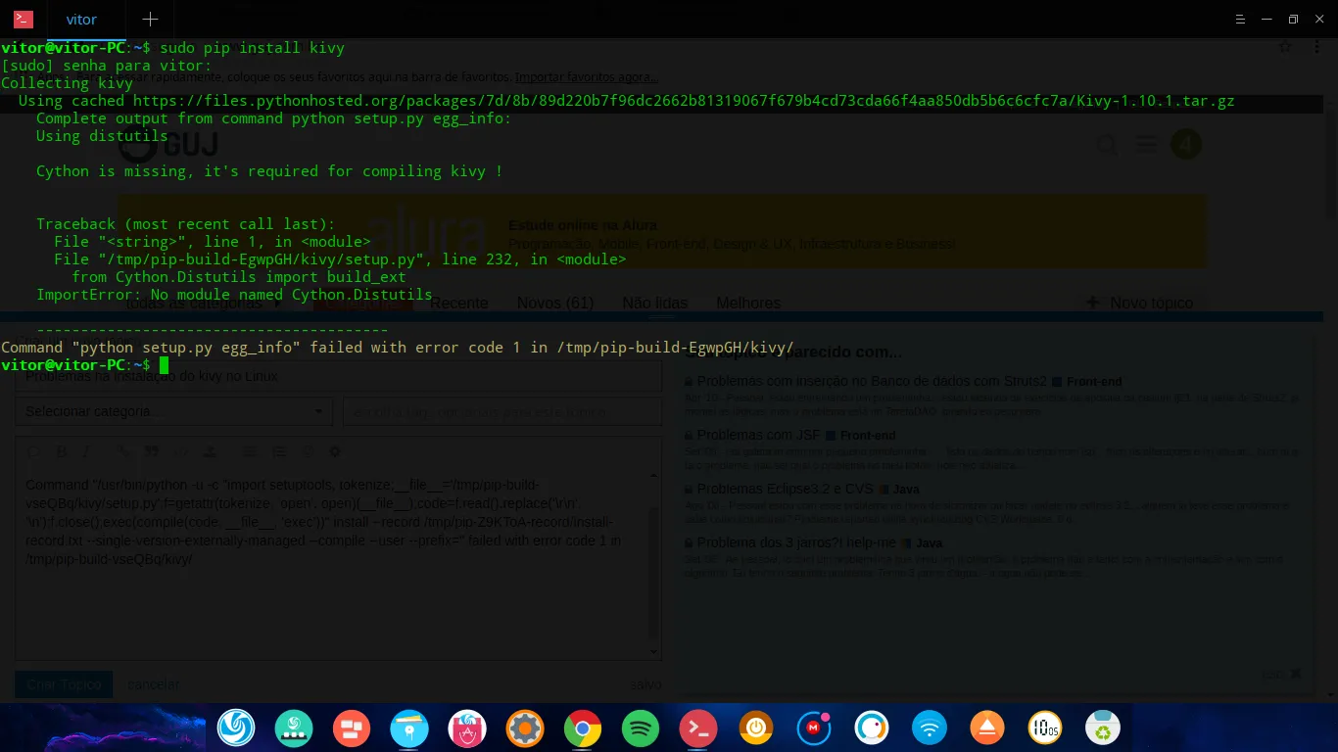Open the editor options gear icon
Image resolution: width=1338 pixels, height=752 pixels.
click(x=337, y=451)
